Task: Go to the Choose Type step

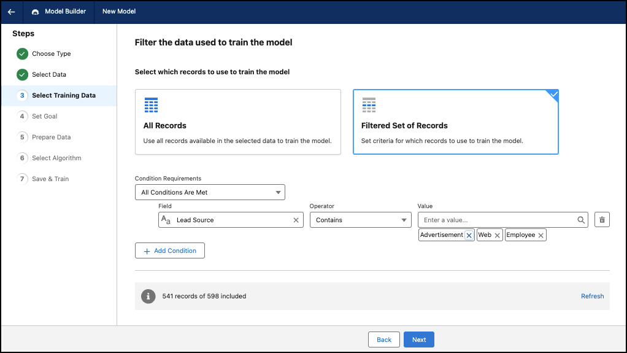Action: [51, 54]
